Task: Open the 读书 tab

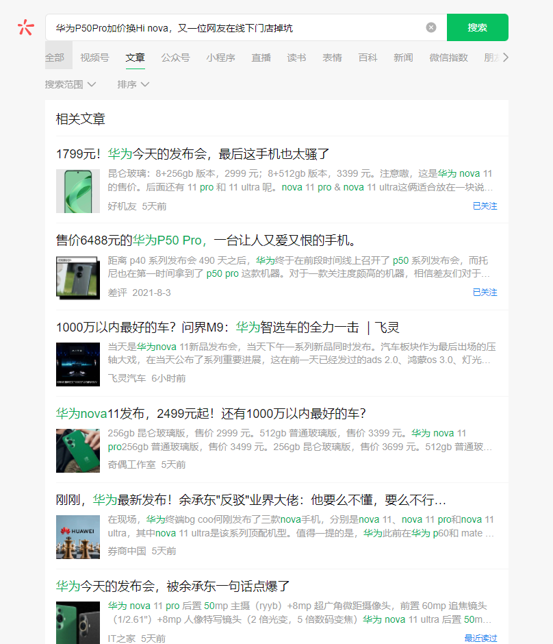Action: tap(296, 58)
